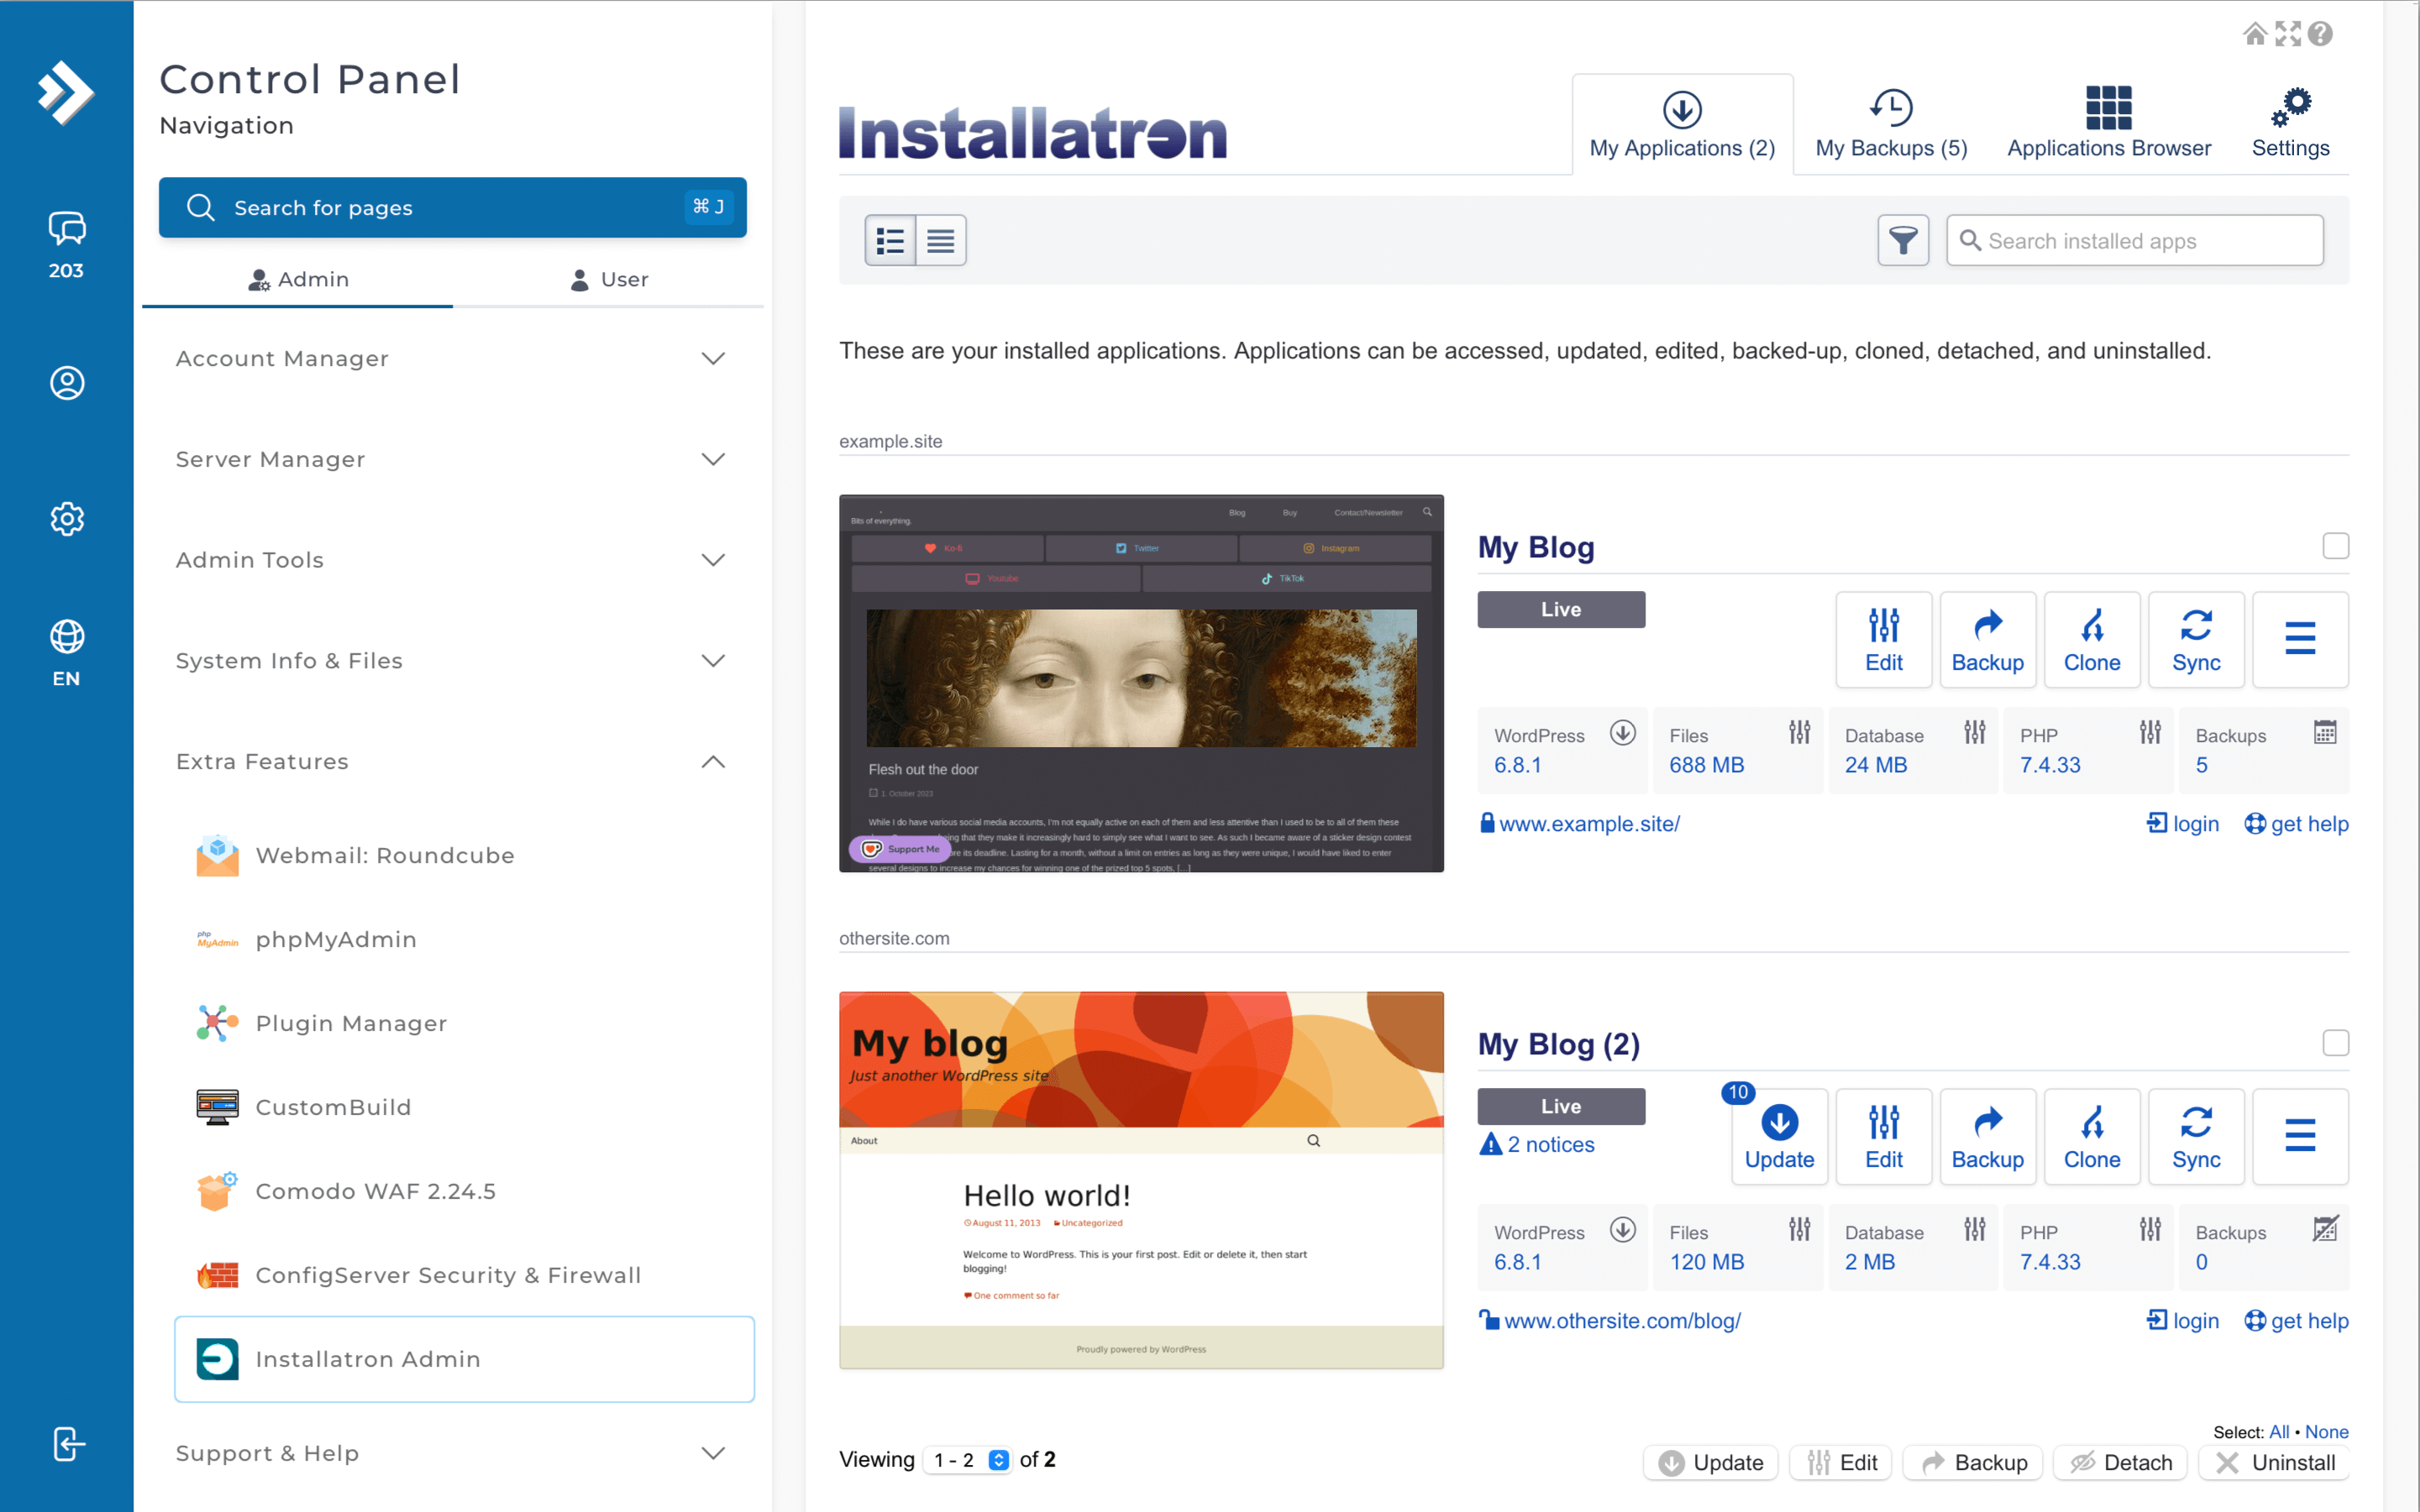The width and height of the screenshot is (2420, 1512).
Task: Open the hamburger menu for My Blog (2)
Action: point(2300,1137)
